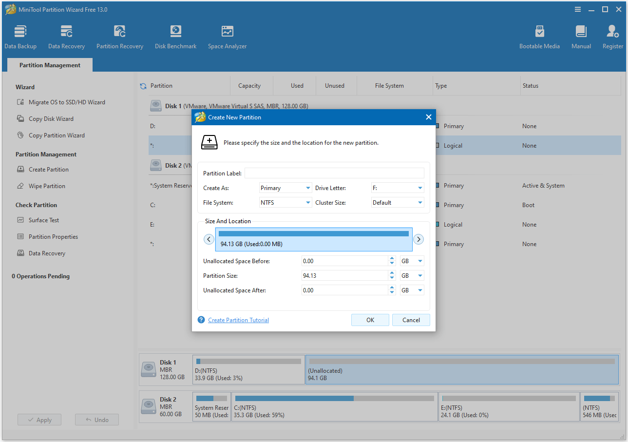Launch the Space Analyzer
Image resolution: width=628 pixels, height=442 pixels.
click(227, 36)
